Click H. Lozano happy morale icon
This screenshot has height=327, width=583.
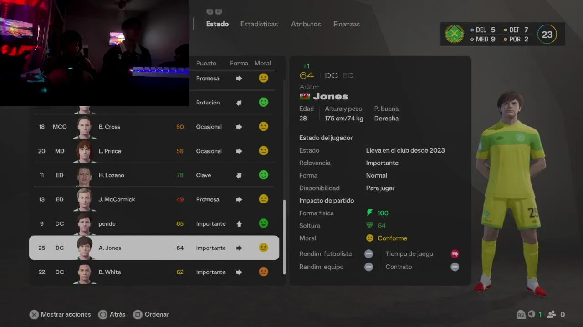click(263, 175)
